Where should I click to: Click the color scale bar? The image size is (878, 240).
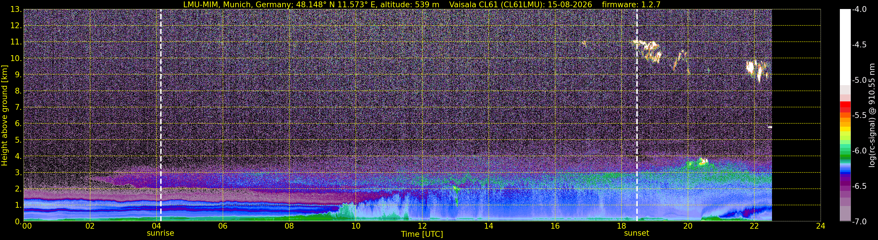pyautogui.click(x=845, y=115)
